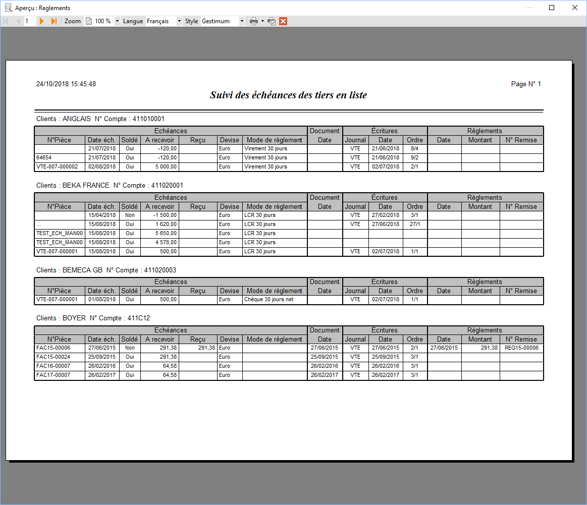Click the Aperçu window title bar icon
Image resolution: width=587 pixels, height=505 pixels.
pyautogui.click(x=8, y=8)
